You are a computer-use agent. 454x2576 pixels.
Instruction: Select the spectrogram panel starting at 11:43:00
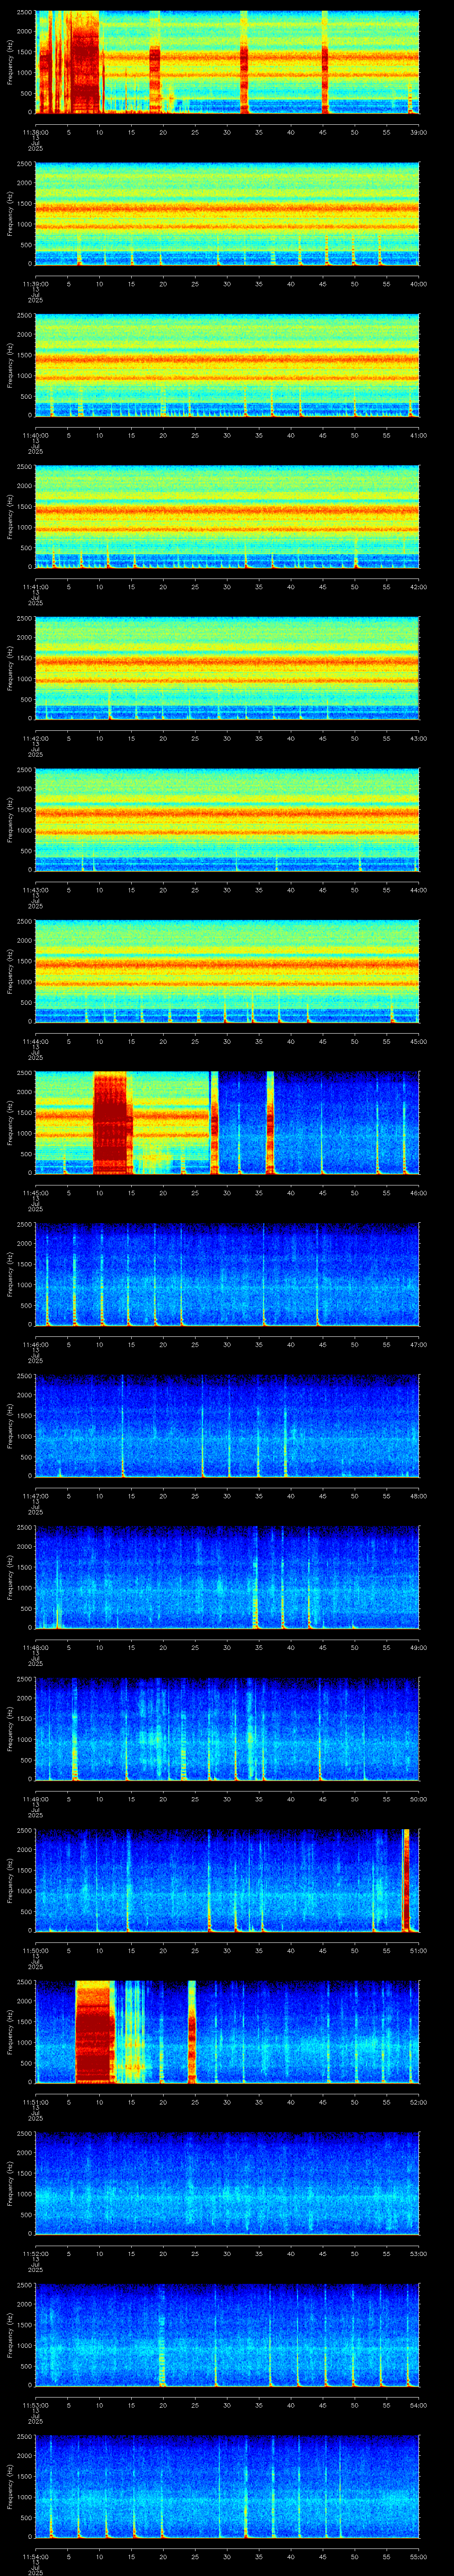tap(227, 820)
